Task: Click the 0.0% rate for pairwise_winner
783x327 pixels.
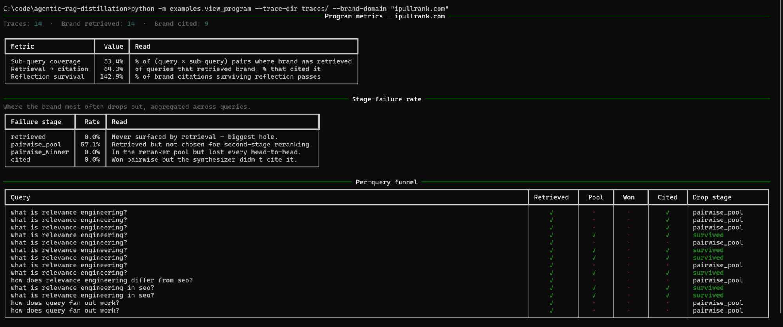Action: [92, 152]
